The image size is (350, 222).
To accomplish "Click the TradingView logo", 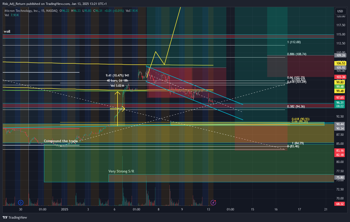I will click(15, 217).
